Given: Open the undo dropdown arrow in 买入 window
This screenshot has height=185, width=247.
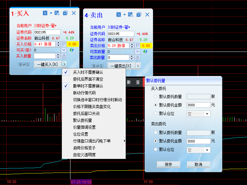Looking at the screenshot, I should pos(51,13).
